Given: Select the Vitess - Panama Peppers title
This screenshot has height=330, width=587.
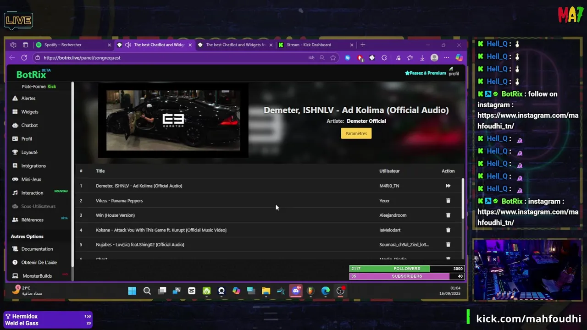Looking at the screenshot, I should point(119,201).
